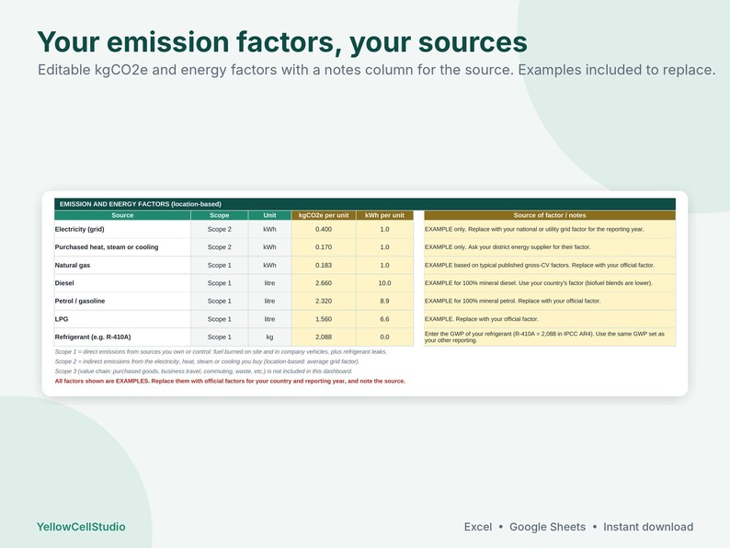Click the 'Google Sheets' footer label
This screenshot has width=730, height=548.
click(548, 527)
